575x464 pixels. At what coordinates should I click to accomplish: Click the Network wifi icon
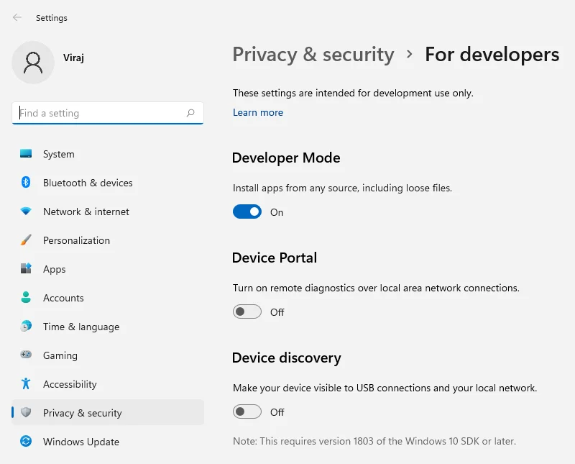[26, 211]
